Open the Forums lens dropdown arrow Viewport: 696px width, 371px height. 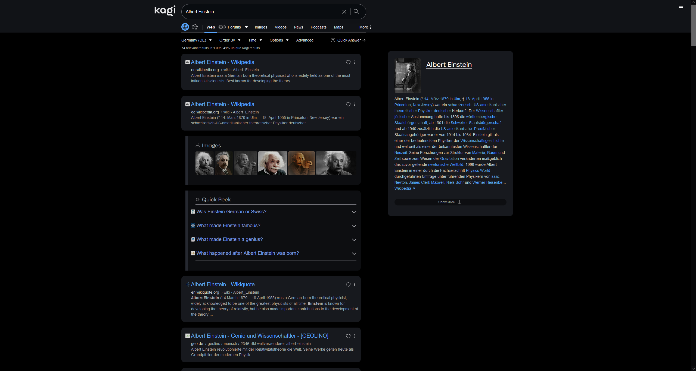coord(246,27)
